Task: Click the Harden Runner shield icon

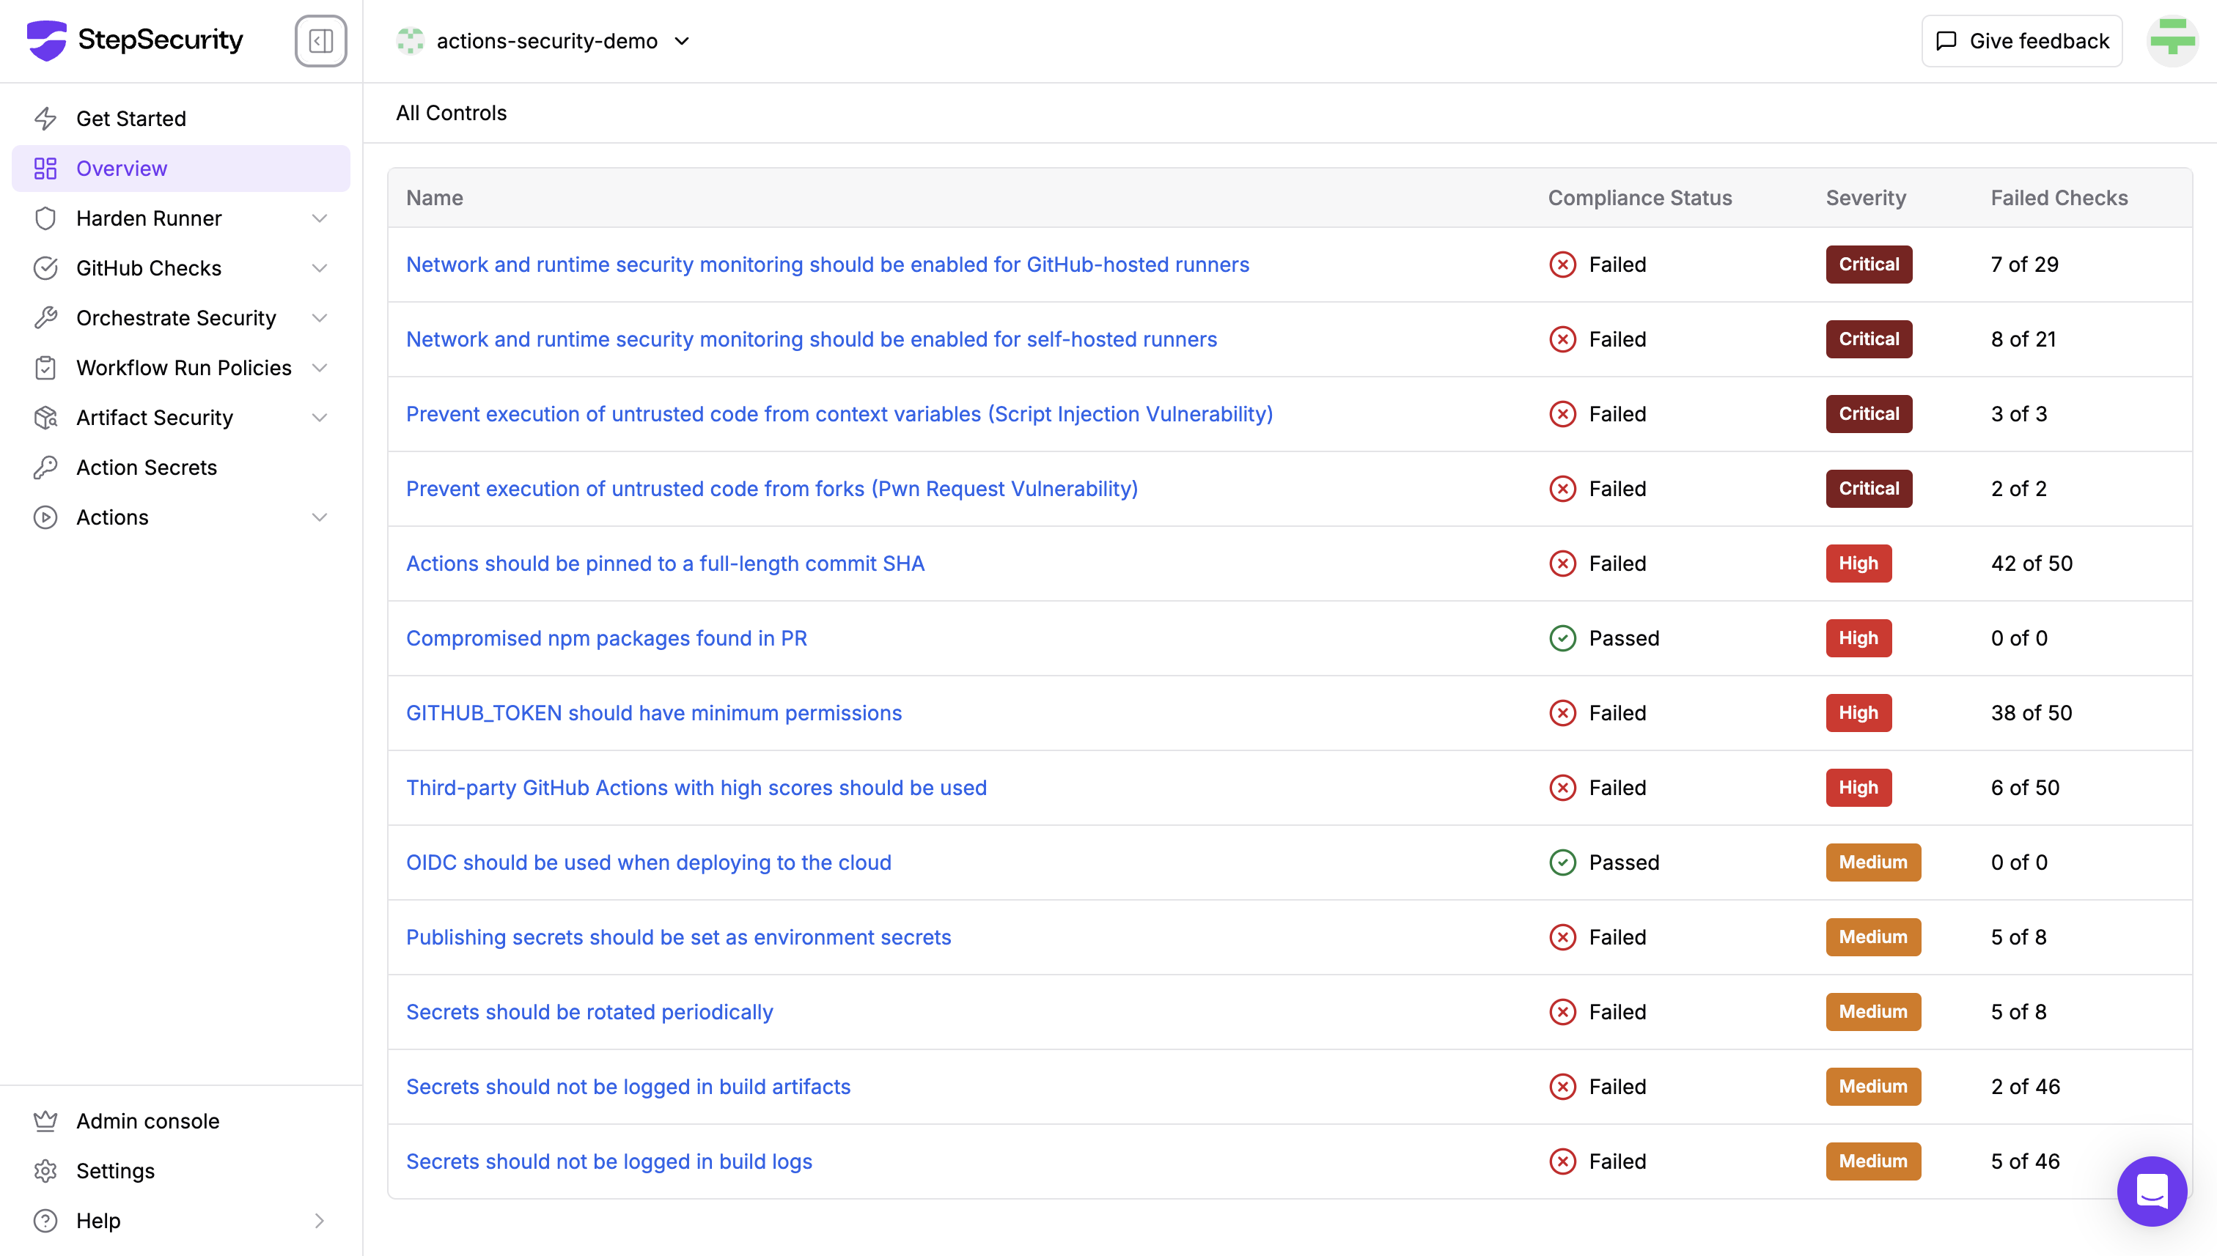Action: coord(45,218)
